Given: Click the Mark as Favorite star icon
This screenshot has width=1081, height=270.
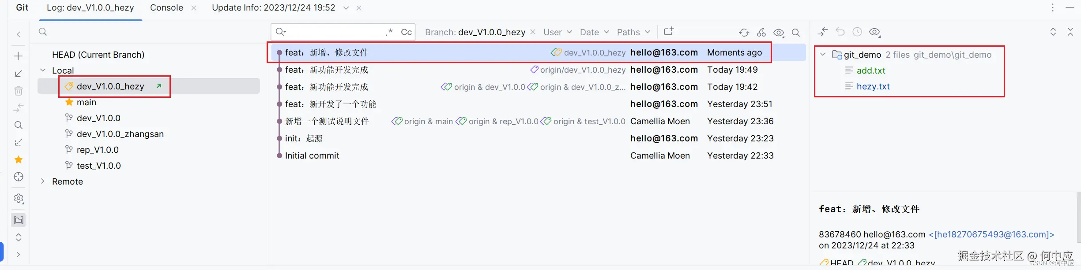Looking at the screenshot, I should click(19, 159).
